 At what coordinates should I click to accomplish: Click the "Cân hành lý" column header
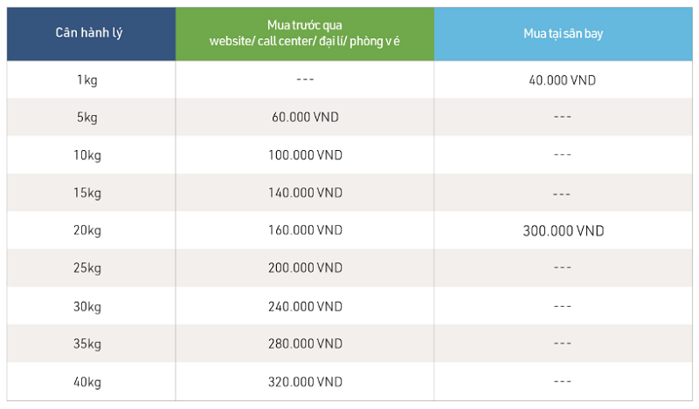click(89, 34)
